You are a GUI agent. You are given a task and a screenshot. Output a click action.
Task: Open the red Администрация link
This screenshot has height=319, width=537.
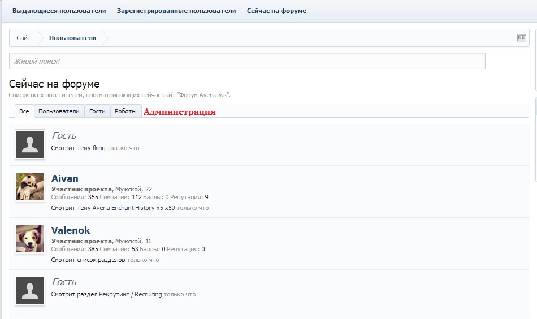coord(179,112)
